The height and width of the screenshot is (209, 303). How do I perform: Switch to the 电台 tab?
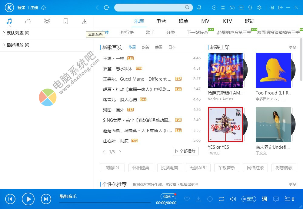click(x=161, y=21)
